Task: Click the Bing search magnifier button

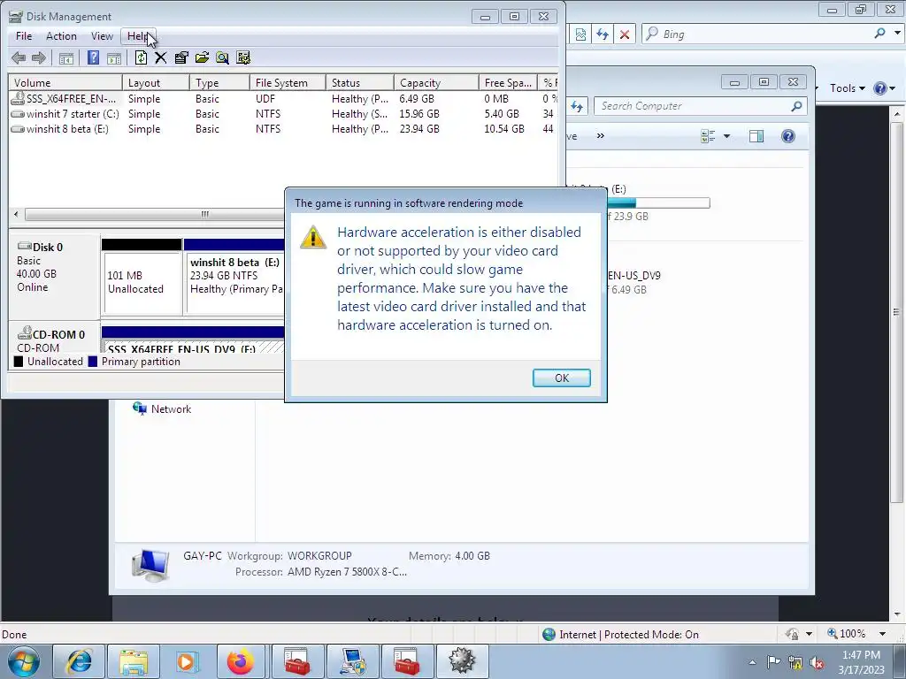Action: 879,34
